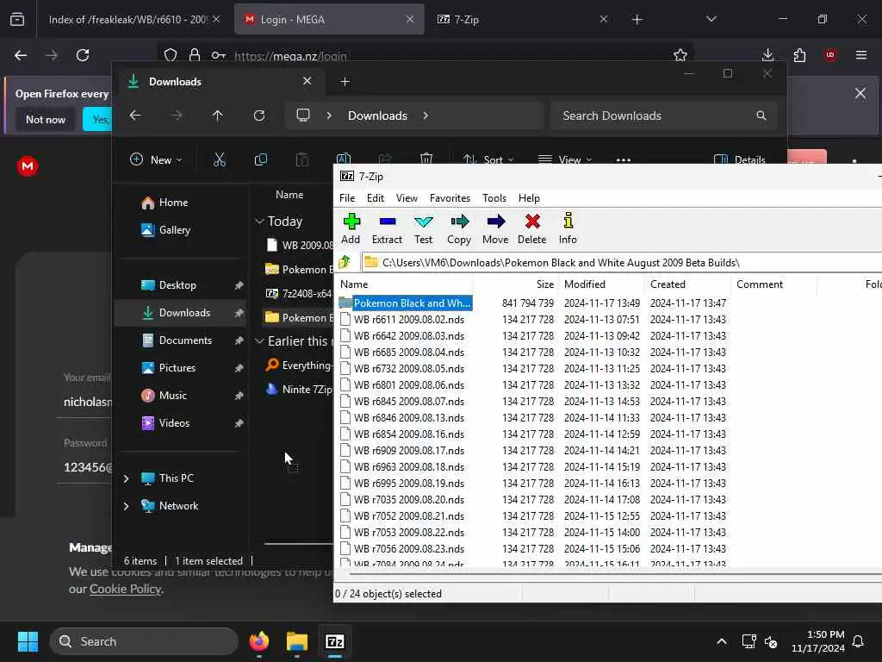Open the Tools menu in 7-Zip
This screenshot has height=662, width=882.
pyautogui.click(x=494, y=198)
